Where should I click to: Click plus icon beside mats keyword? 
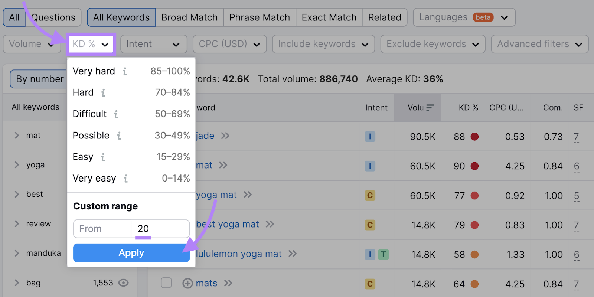(187, 283)
